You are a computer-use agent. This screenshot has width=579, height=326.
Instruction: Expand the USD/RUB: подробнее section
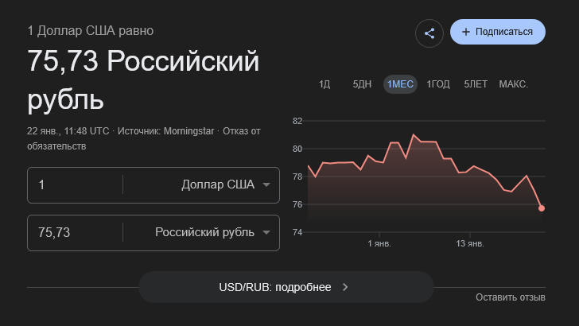[x=286, y=287]
